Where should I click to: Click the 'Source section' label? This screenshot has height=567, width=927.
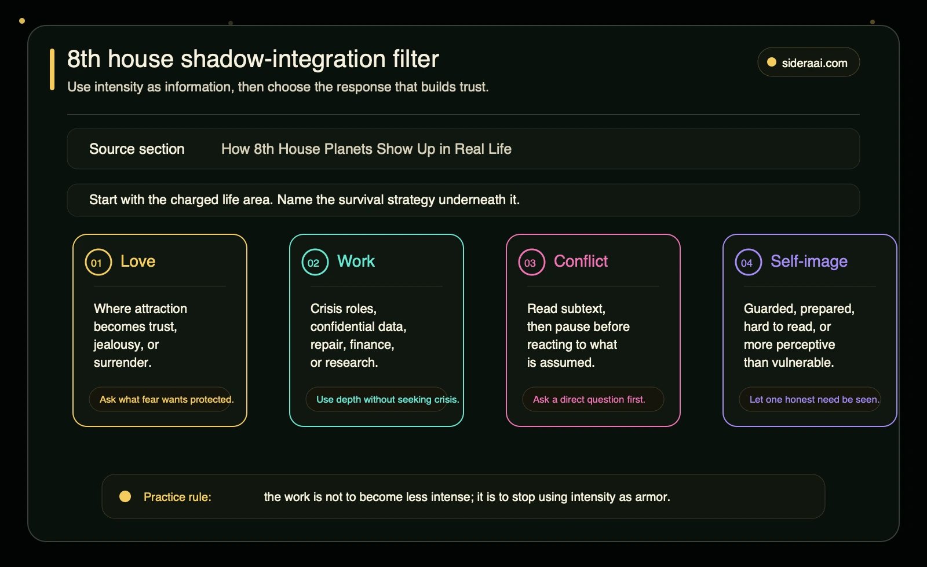click(137, 149)
